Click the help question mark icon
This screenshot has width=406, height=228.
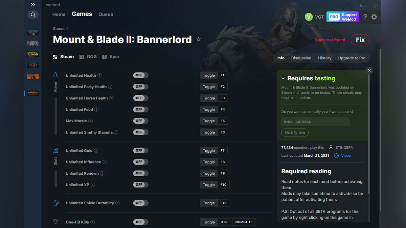coord(365,17)
